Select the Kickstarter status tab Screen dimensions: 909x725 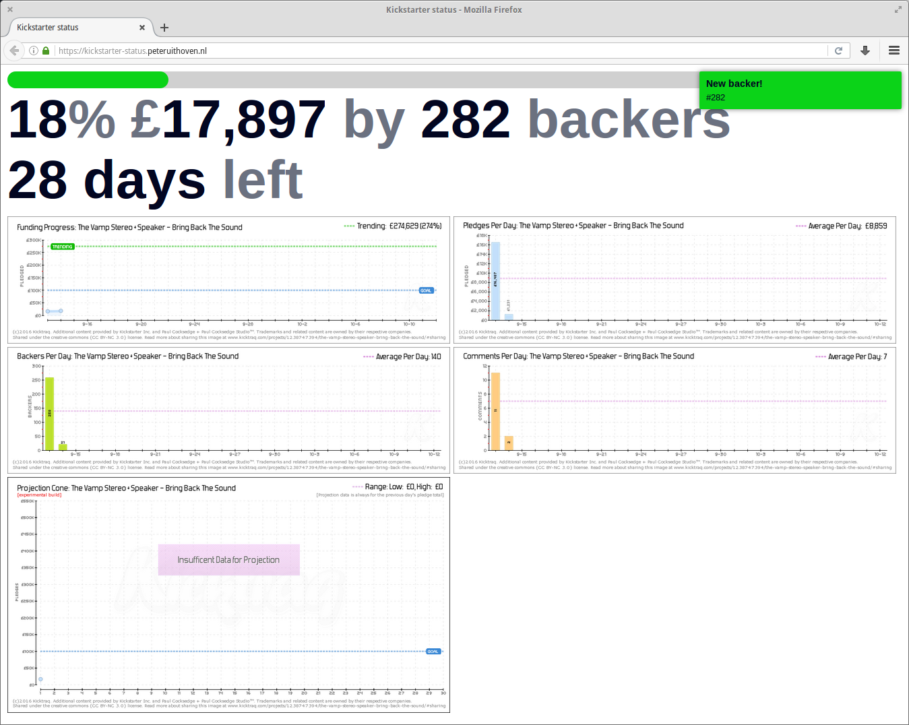pyautogui.click(x=80, y=28)
